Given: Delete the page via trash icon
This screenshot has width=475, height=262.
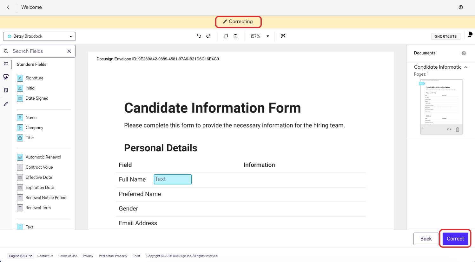Looking at the screenshot, I should click(x=458, y=129).
